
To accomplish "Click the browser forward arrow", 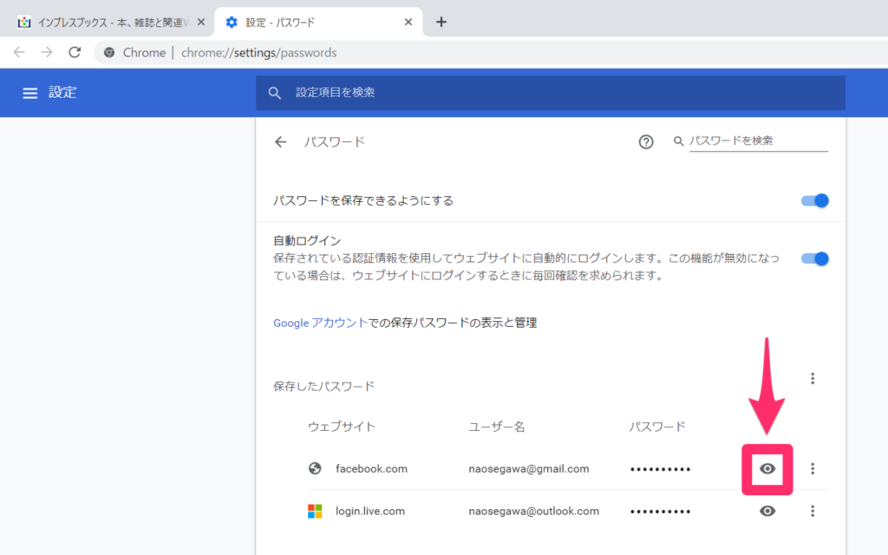I will tap(47, 53).
